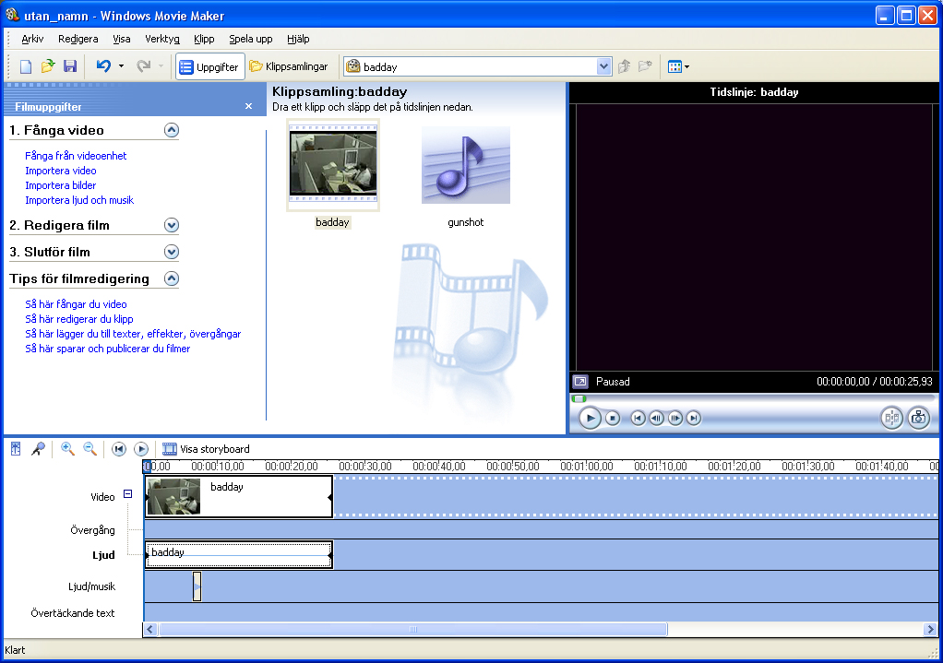The image size is (943, 663).
Task: Open Så här sparar och publicerar tip
Action: (108, 349)
